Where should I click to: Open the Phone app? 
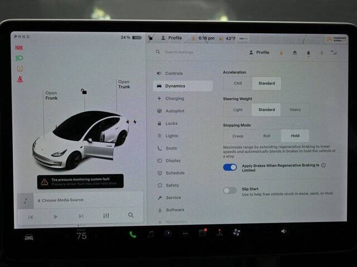click(133, 234)
